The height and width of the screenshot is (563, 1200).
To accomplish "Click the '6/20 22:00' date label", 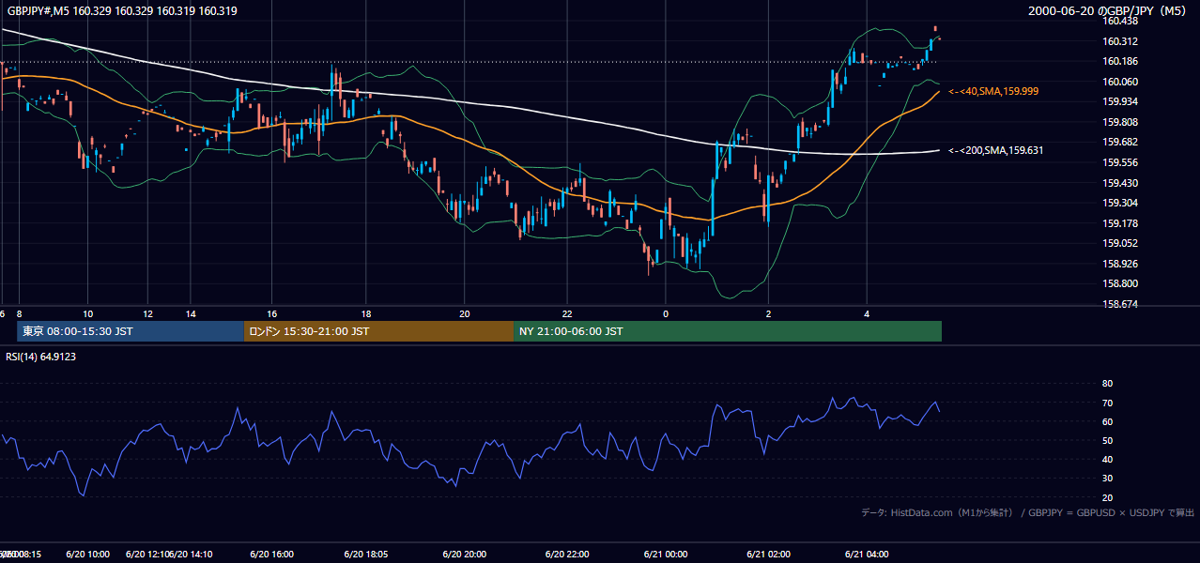I will [x=567, y=555].
